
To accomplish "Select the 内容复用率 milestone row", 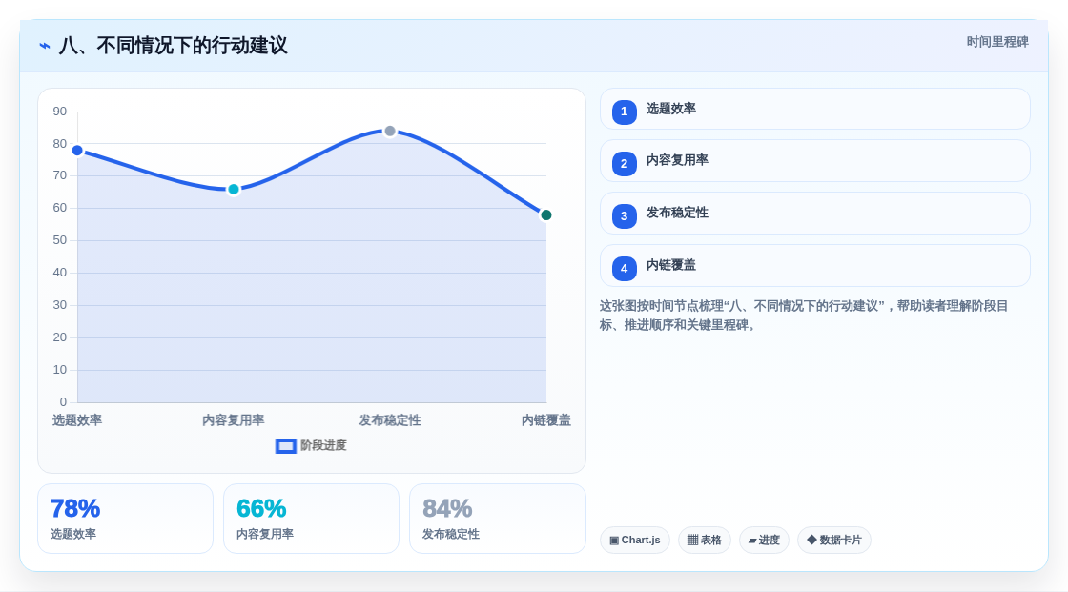I will (x=814, y=161).
